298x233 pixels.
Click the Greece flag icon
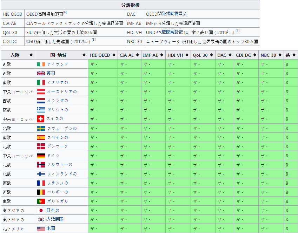coord(41,110)
